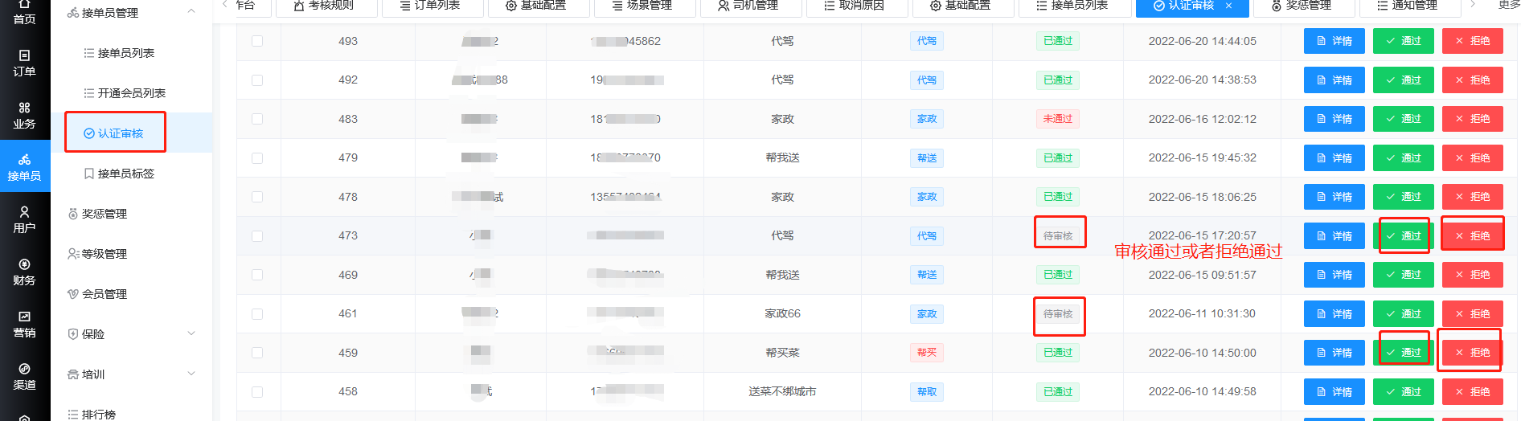1521x421 pixels.
Task: Click the 未通过 status in row 483
Action: click(1058, 119)
